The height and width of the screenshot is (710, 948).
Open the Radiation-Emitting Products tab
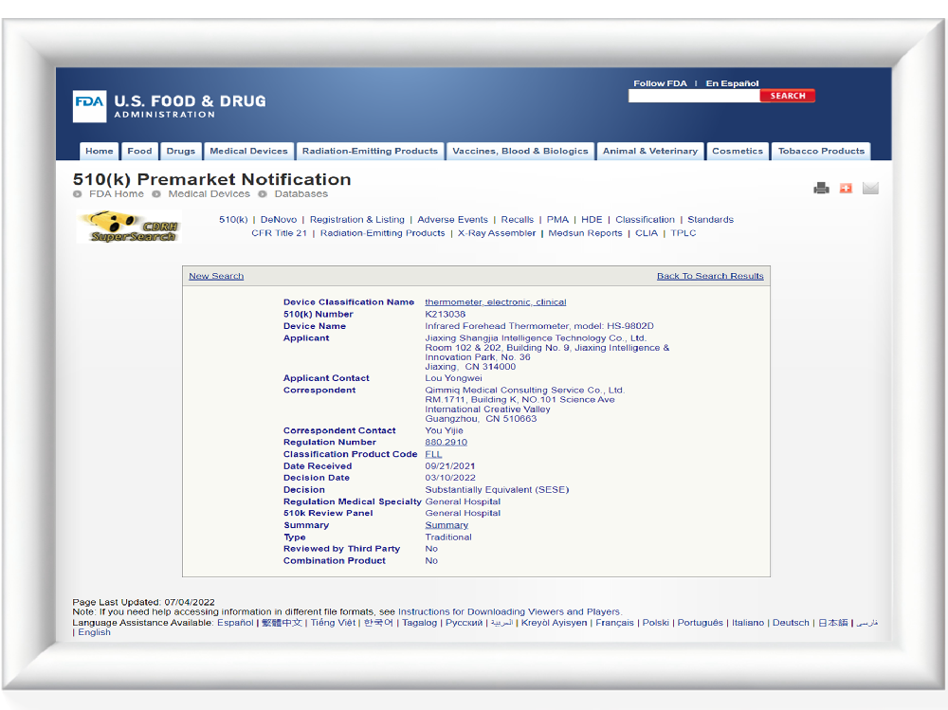pos(370,151)
